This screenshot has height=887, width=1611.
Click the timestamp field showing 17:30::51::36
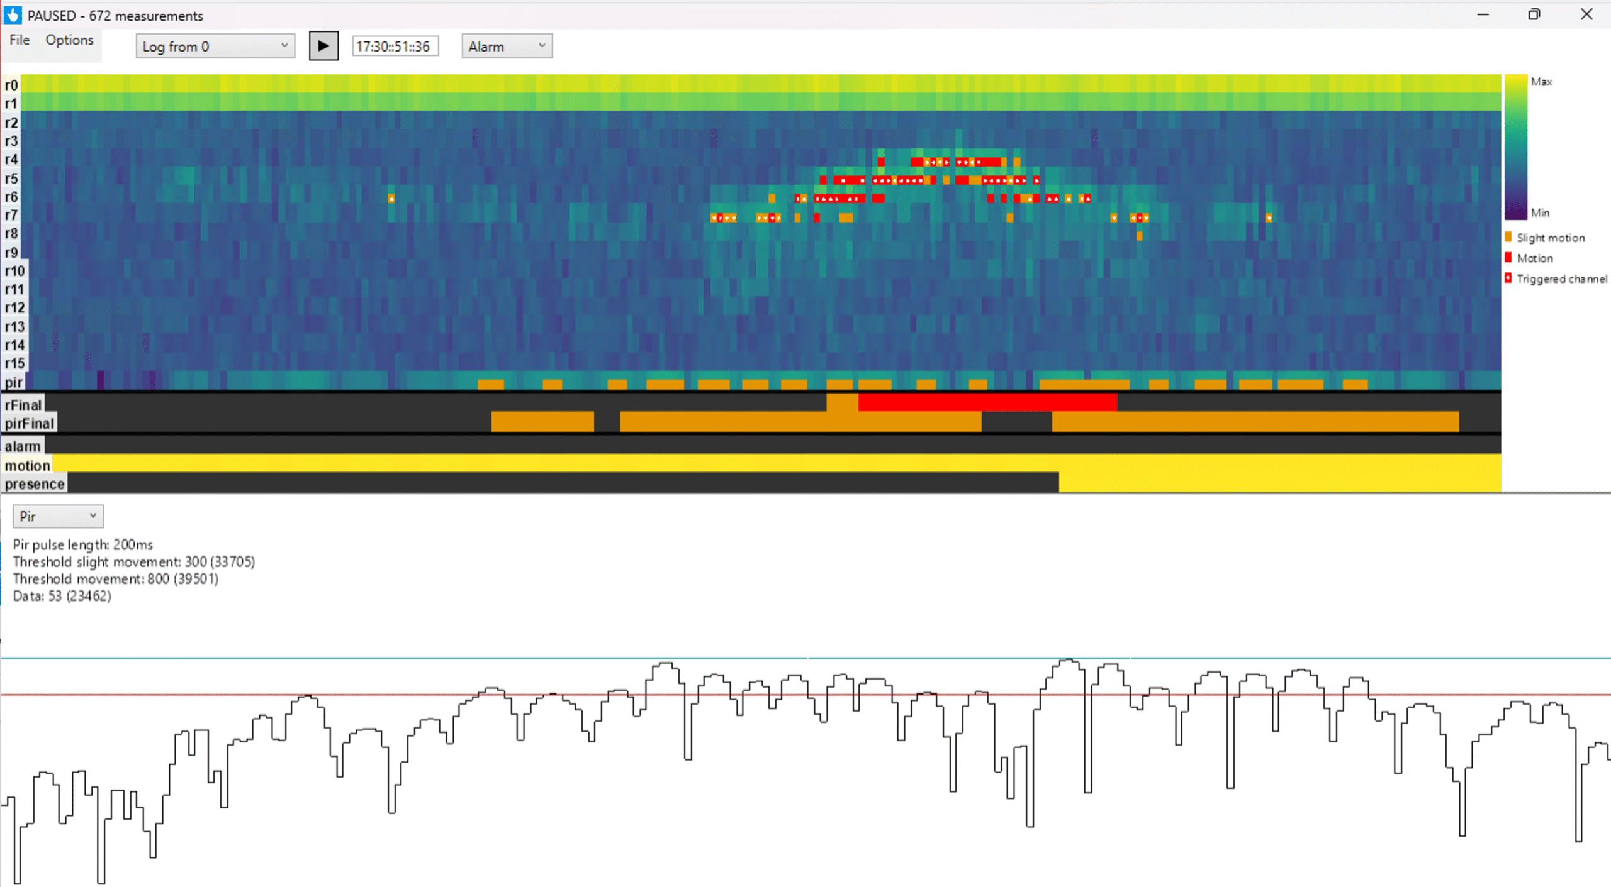tap(395, 45)
